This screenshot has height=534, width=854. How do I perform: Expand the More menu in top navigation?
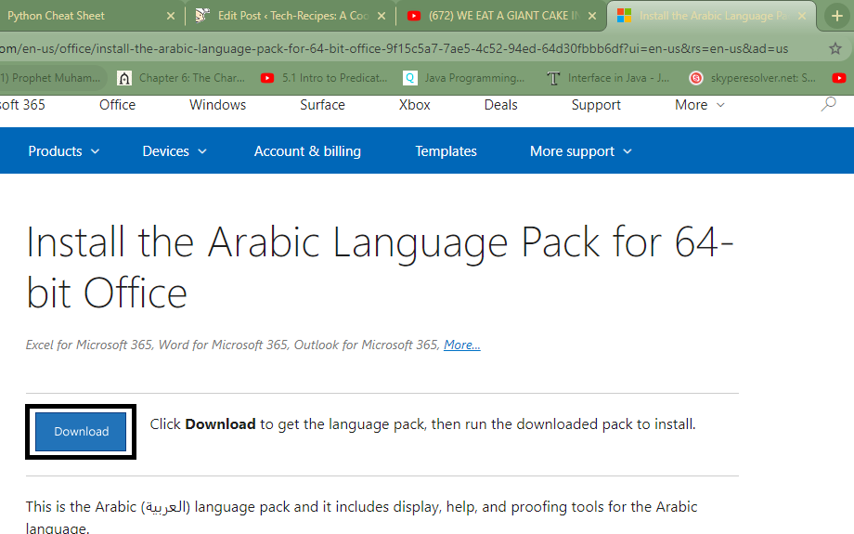click(x=699, y=105)
